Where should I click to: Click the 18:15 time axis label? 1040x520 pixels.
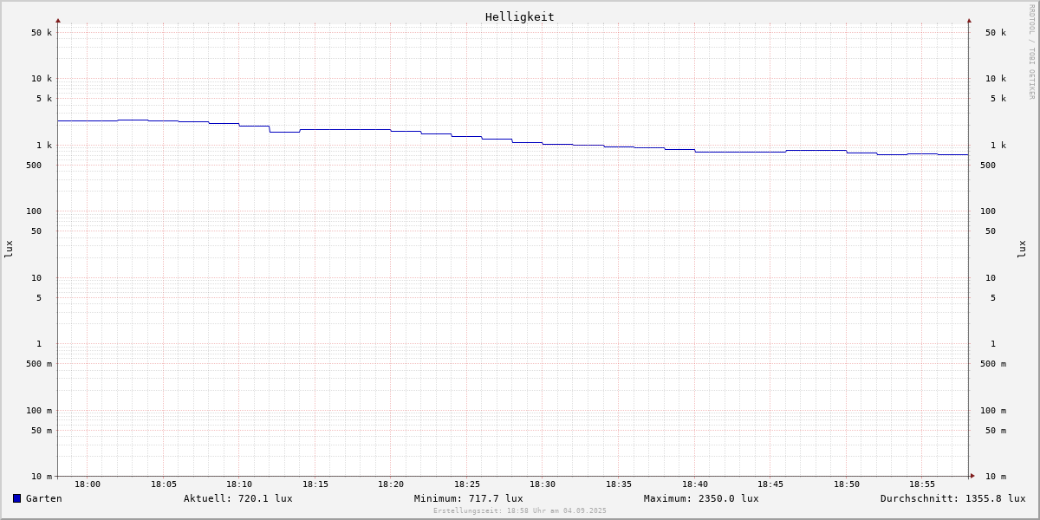(x=315, y=484)
